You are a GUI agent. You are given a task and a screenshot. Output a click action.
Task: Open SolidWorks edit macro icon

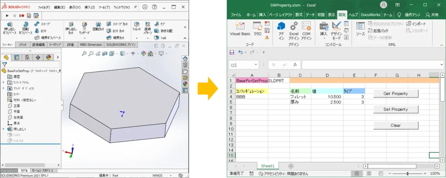(36, 16)
